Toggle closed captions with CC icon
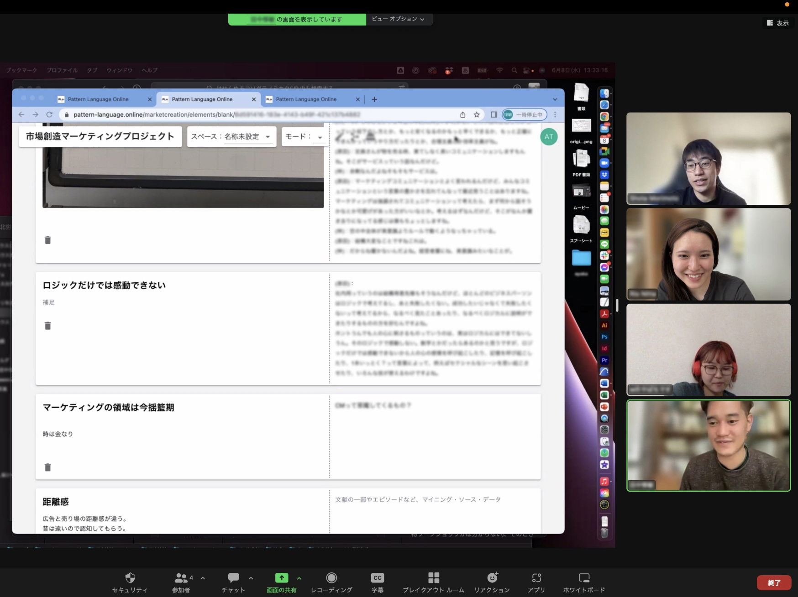Screen dimensions: 798x597 pos(377,578)
